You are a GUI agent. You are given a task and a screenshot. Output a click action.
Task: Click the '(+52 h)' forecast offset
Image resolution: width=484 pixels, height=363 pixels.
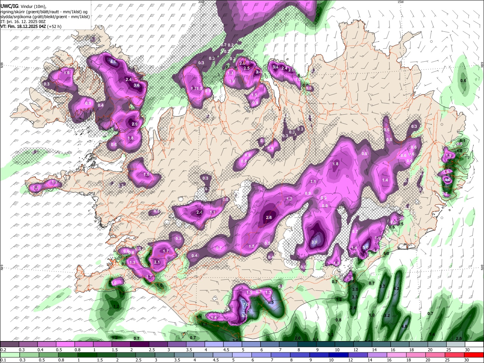click(54, 26)
